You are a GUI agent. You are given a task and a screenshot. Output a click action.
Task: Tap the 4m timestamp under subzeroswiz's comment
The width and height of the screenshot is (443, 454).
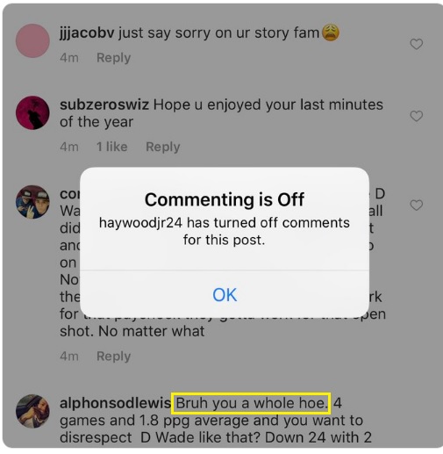coord(69,147)
